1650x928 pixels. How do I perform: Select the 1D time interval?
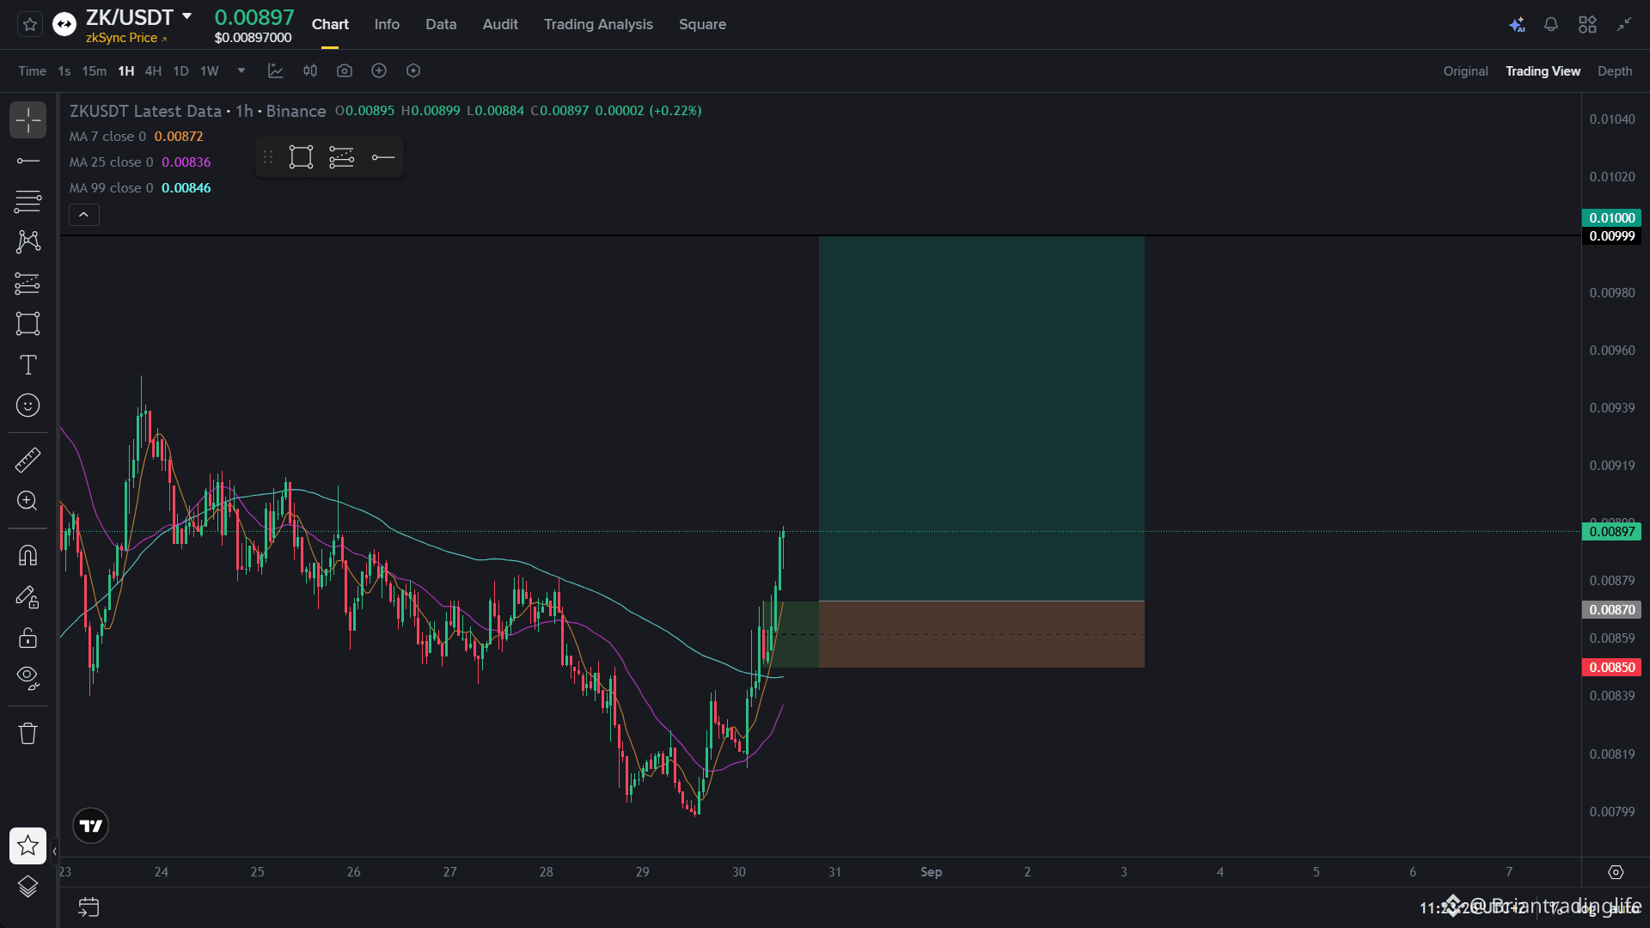pyautogui.click(x=180, y=71)
